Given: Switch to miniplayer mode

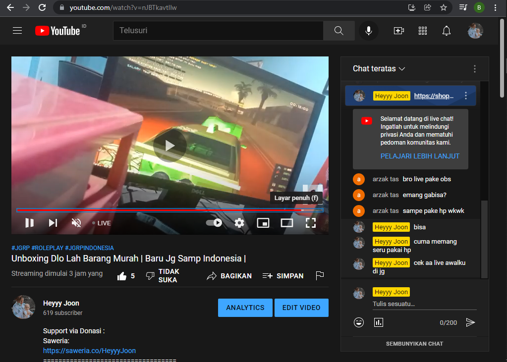Looking at the screenshot, I should pyautogui.click(x=263, y=223).
